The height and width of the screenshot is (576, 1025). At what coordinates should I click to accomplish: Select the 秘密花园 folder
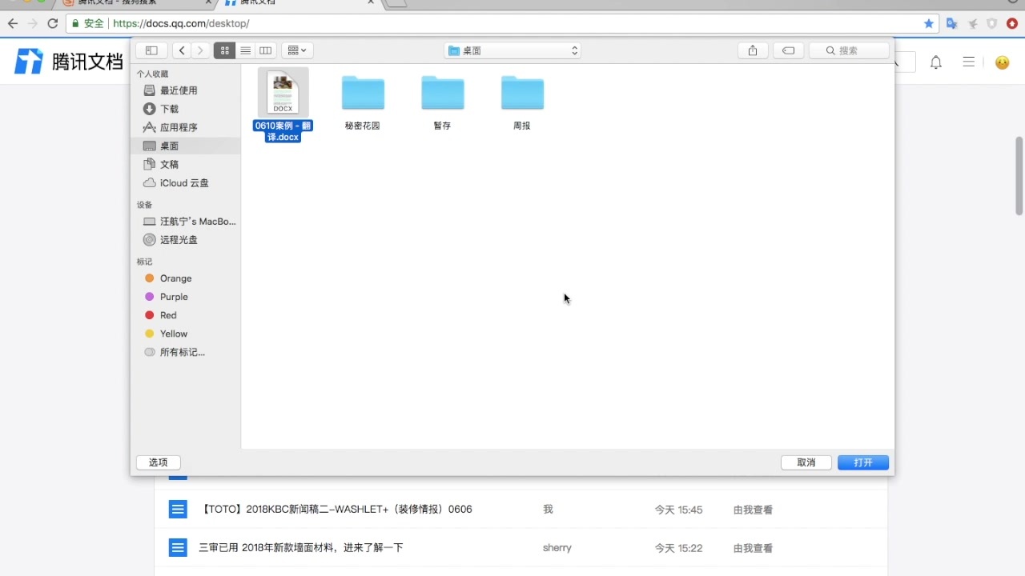click(x=363, y=102)
